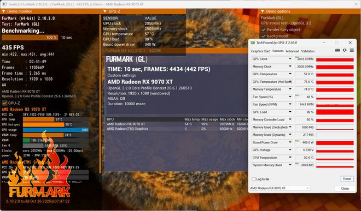Click the GPU-Z refresh icon
Image resolution: width=361 pixels, height=211 pixels.
click(345, 50)
